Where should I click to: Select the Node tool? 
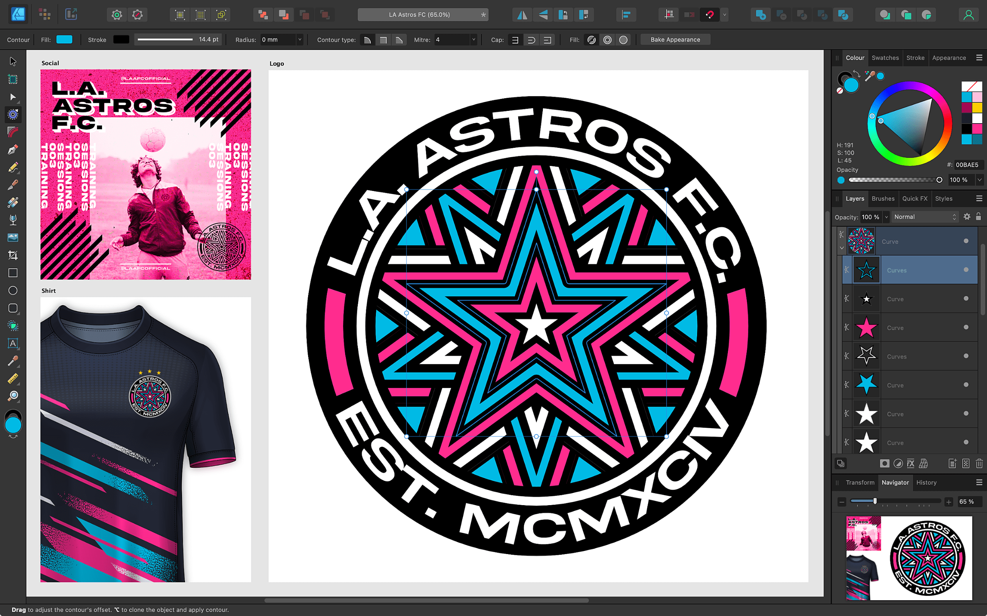[13, 97]
